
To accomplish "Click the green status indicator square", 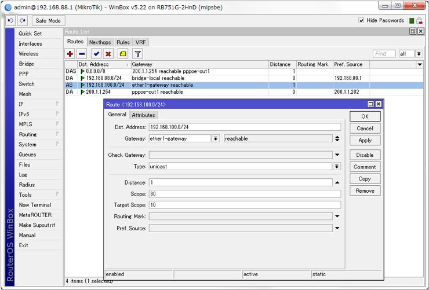I will 412,20.
